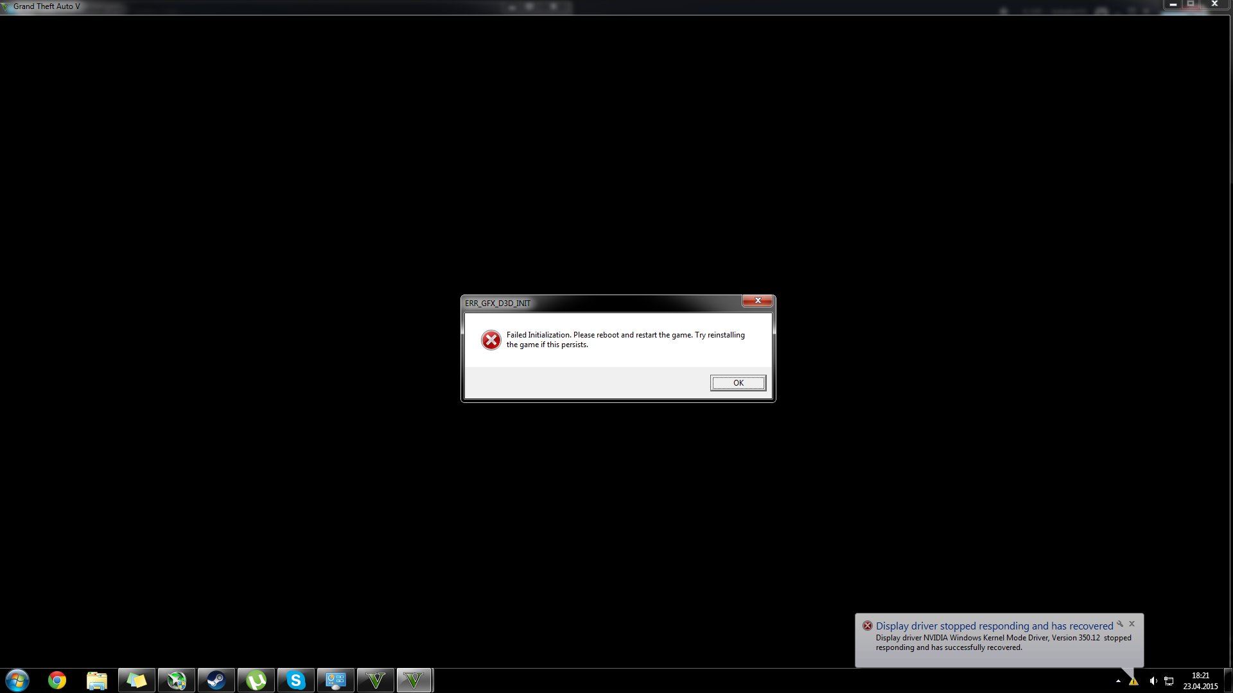Switch to Skype in the taskbar

[296, 680]
